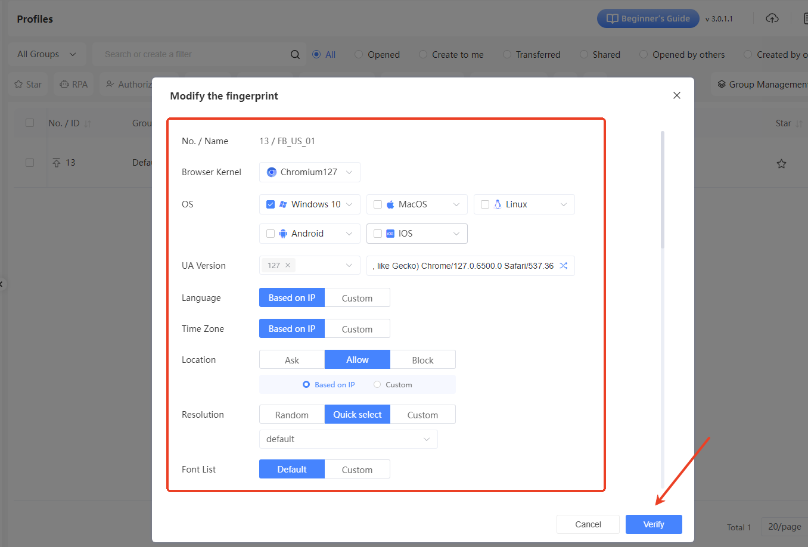The width and height of the screenshot is (808, 547).
Task: Click the cloud upload icon
Action: 772,18
